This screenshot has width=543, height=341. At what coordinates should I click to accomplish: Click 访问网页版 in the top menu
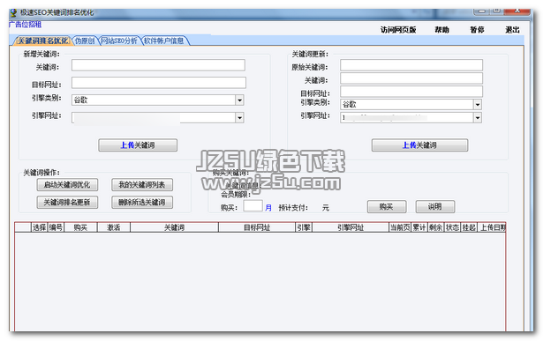398,30
